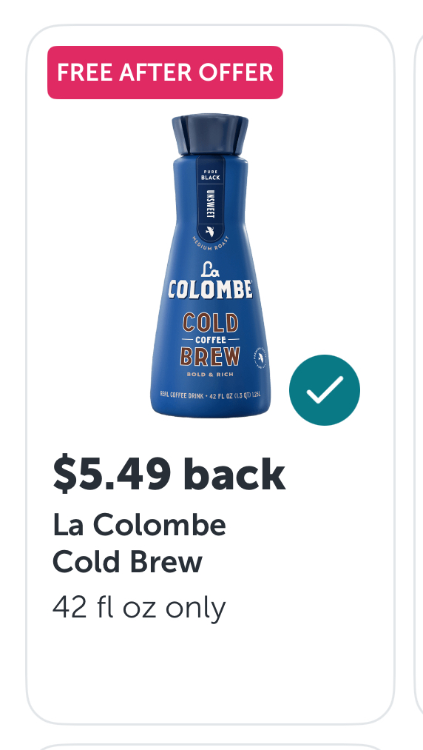Open the La Colombe Cold Brew title link
The width and height of the screenshot is (423, 750).
tap(139, 543)
